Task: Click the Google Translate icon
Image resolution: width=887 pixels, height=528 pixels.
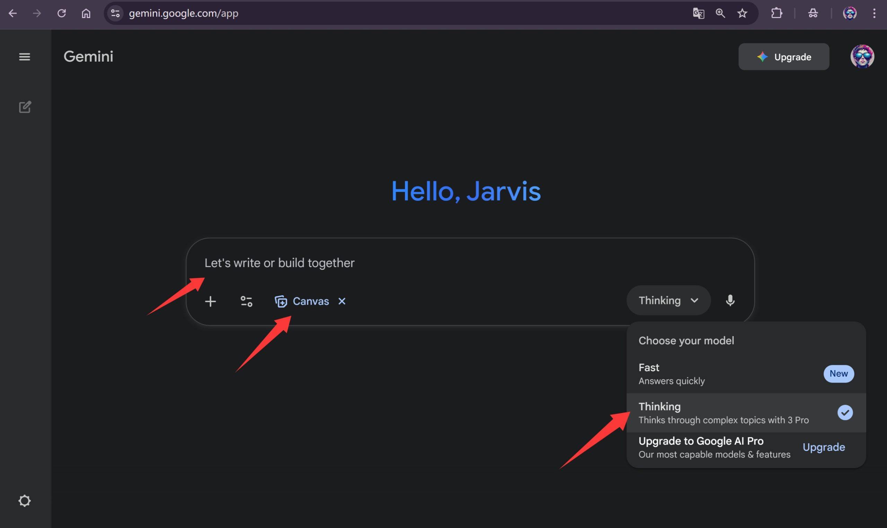Action: 699,14
